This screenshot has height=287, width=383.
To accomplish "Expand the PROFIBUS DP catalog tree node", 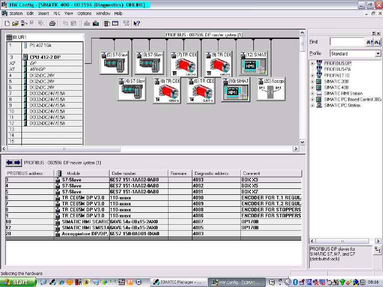I will [312, 63].
